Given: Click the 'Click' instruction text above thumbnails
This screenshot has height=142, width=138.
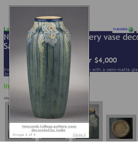Looking at the screenshot, I should pyautogui.click(x=7, y=98).
